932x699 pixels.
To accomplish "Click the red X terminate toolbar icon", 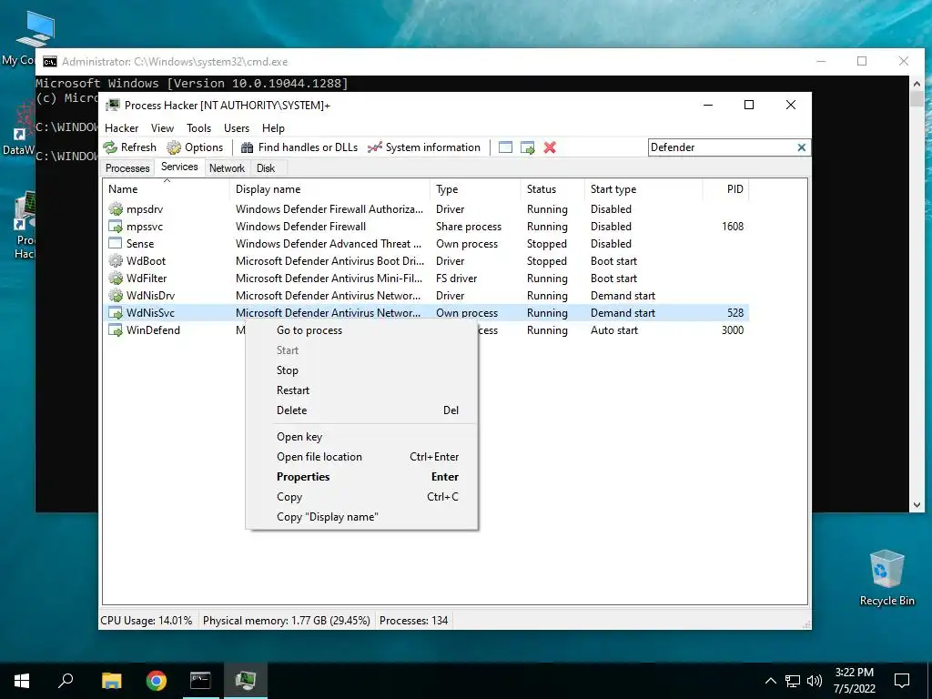I will pyautogui.click(x=550, y=147).
